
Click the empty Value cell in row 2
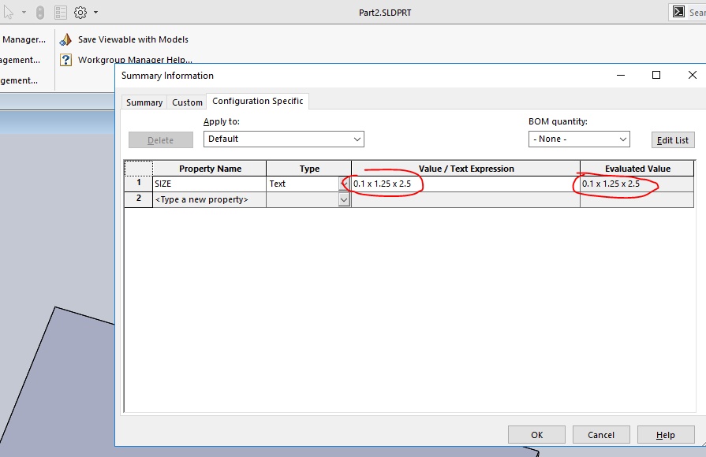pyautogui.click(x=465, y=199)
